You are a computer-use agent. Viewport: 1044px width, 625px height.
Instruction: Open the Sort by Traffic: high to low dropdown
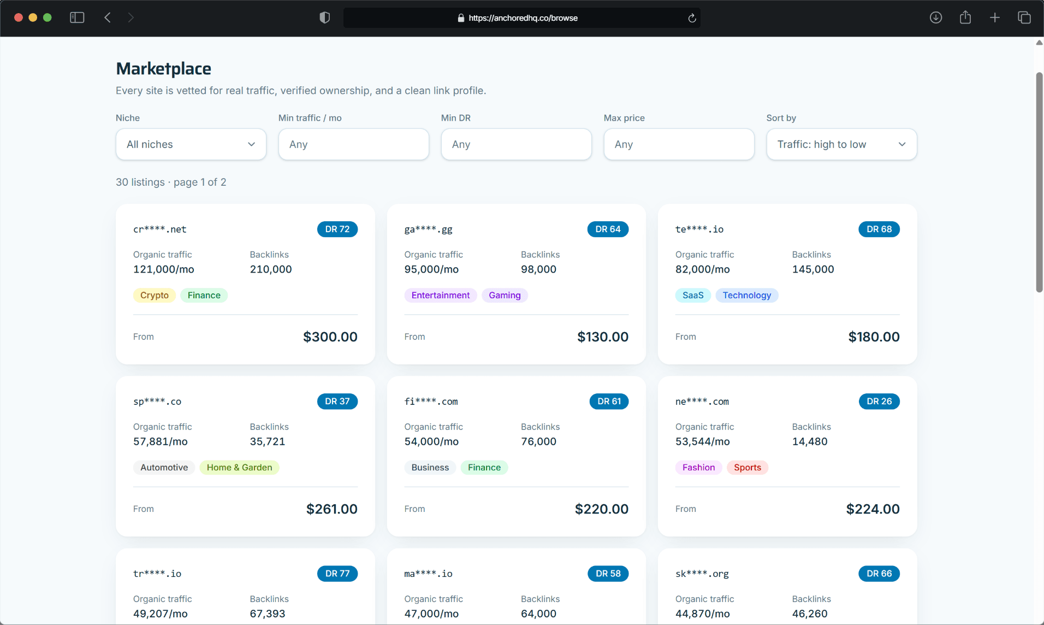click(x=841, y=144)
